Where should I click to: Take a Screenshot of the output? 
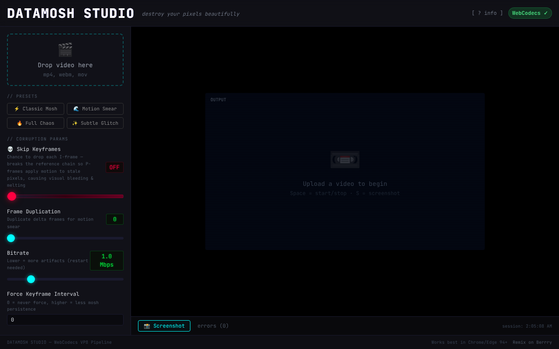[x=164, y=326]
